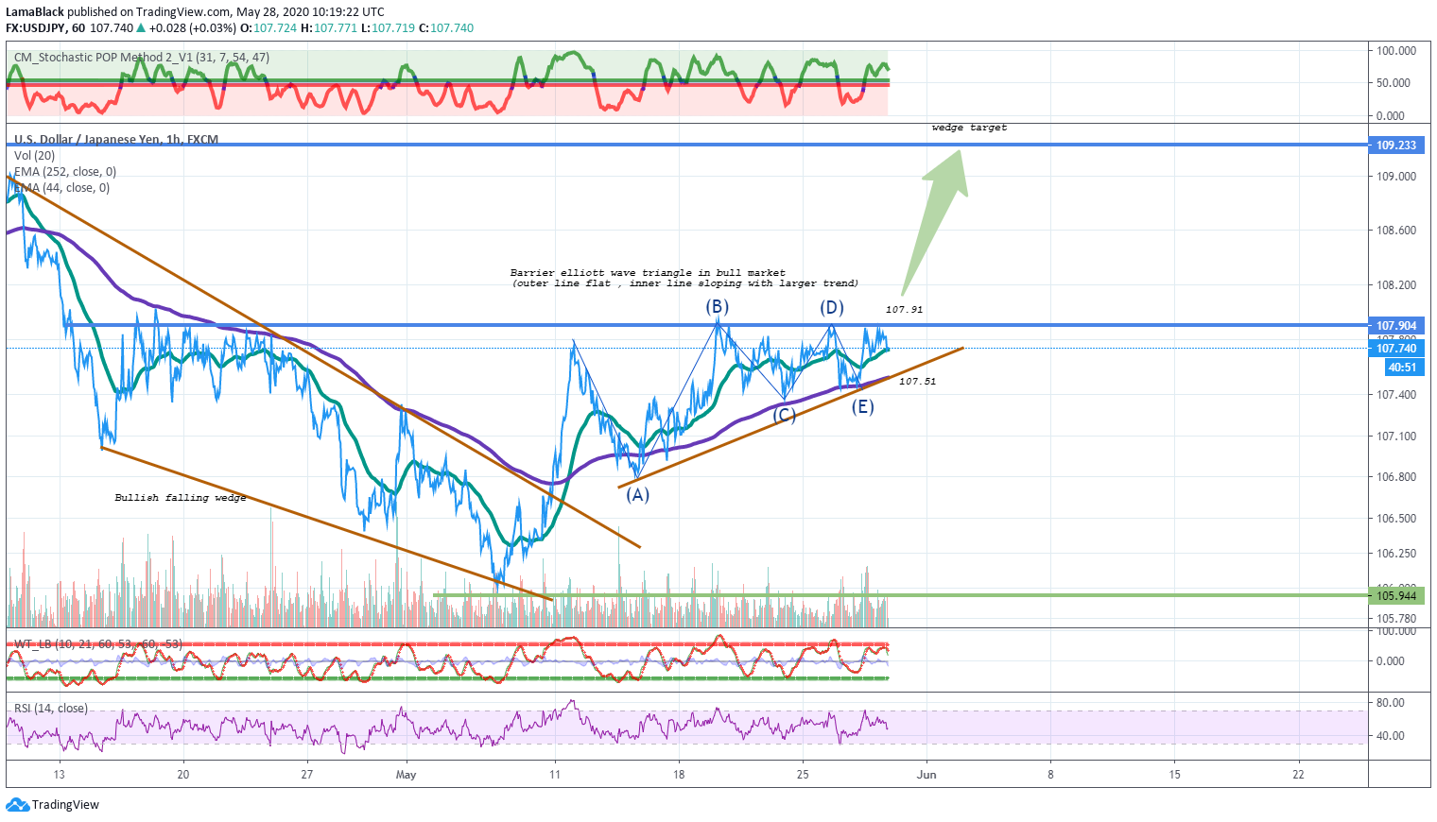
Task: Select the wave label (C)
Action: pos(784,415)
